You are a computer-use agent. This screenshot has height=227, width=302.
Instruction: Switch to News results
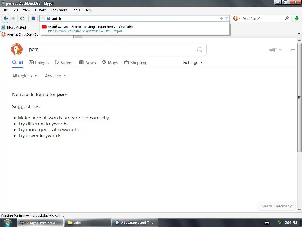(87, 63)
